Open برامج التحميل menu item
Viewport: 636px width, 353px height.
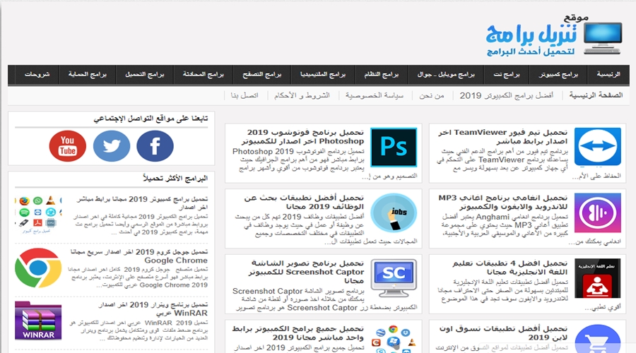point(145,75)
